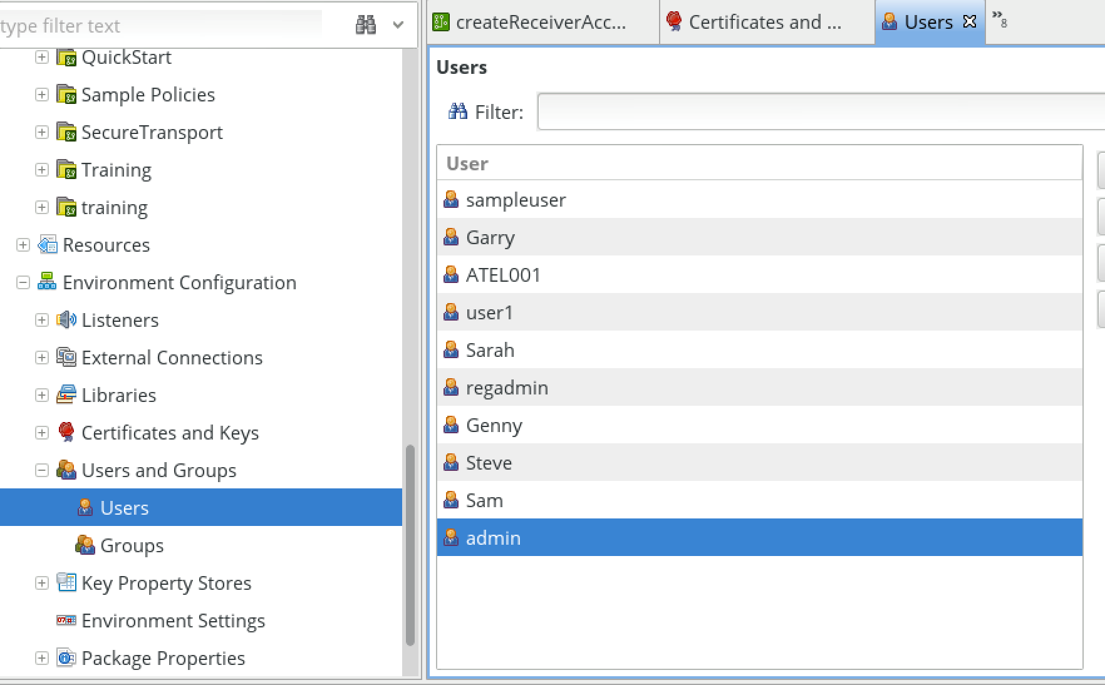Expand the Listeners node
Screen dimensions: 1105x685
[x=42, y=320]
